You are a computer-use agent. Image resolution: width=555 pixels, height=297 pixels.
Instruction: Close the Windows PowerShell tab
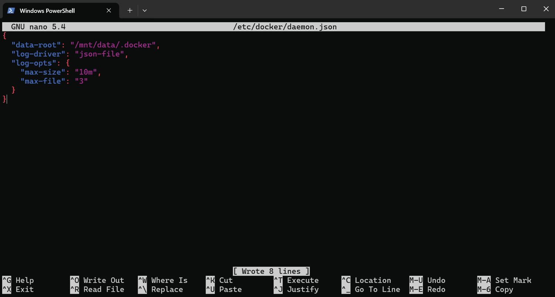pos(109,10)
